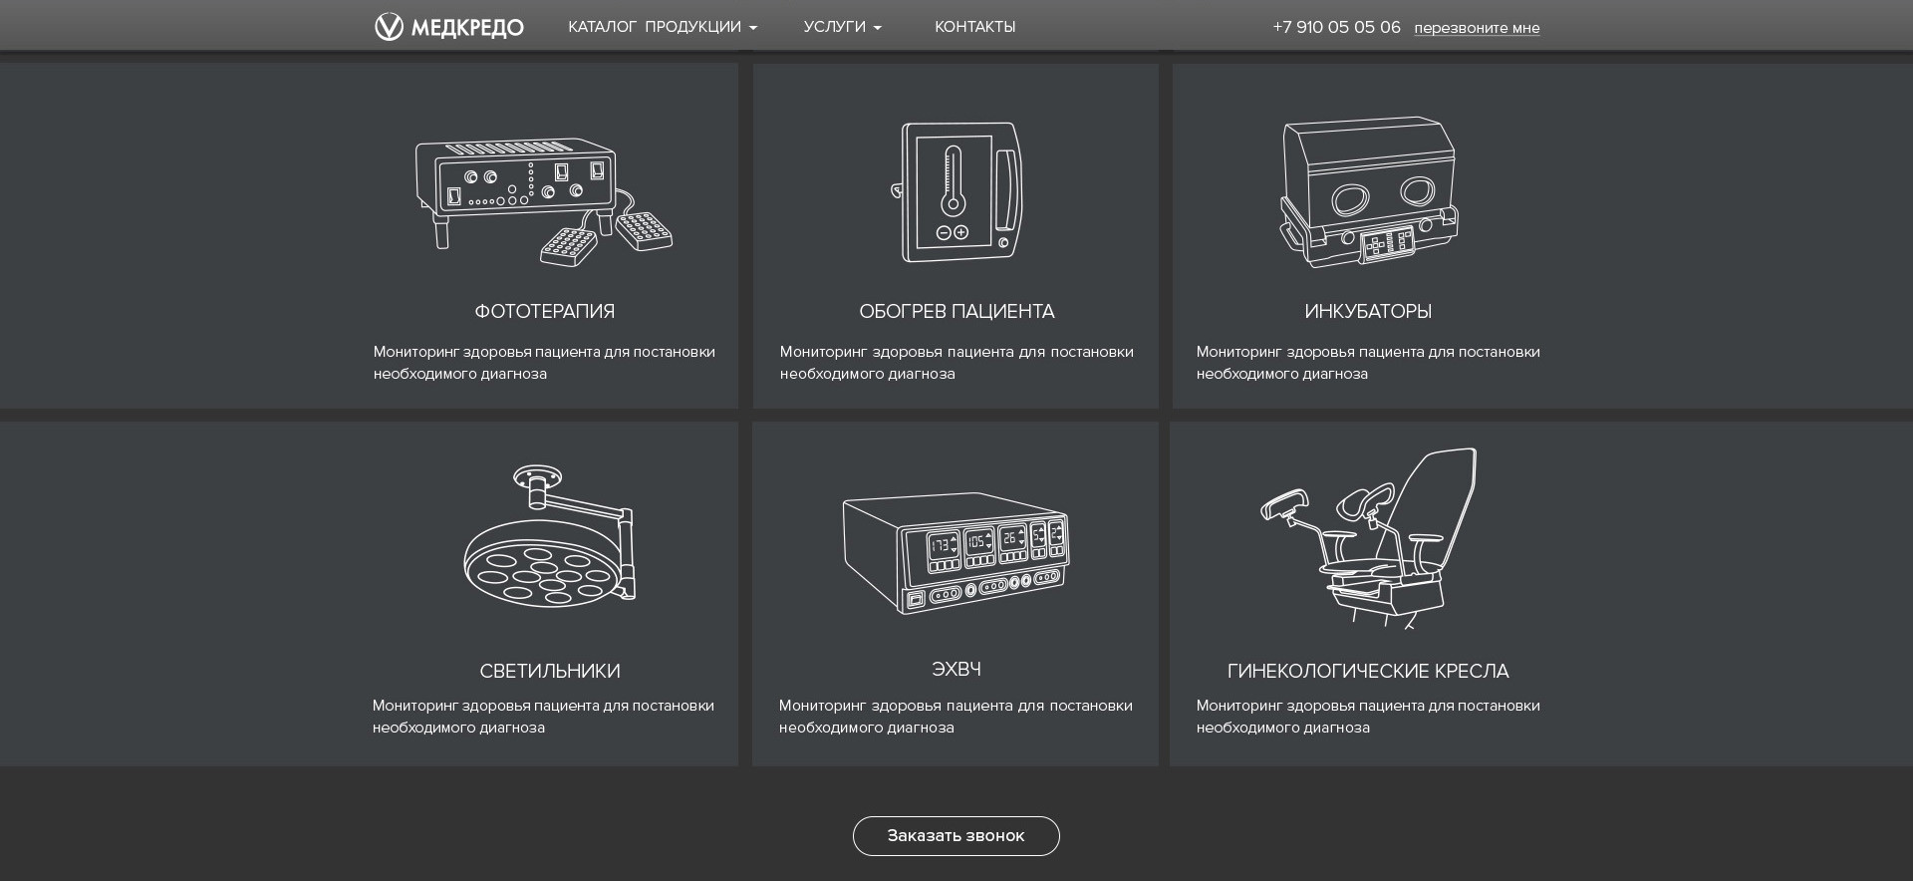Go to the ИНКУБАТОРЫ category title
The height and width of the screenshot is (881, 1913).
click(1367, 312)
